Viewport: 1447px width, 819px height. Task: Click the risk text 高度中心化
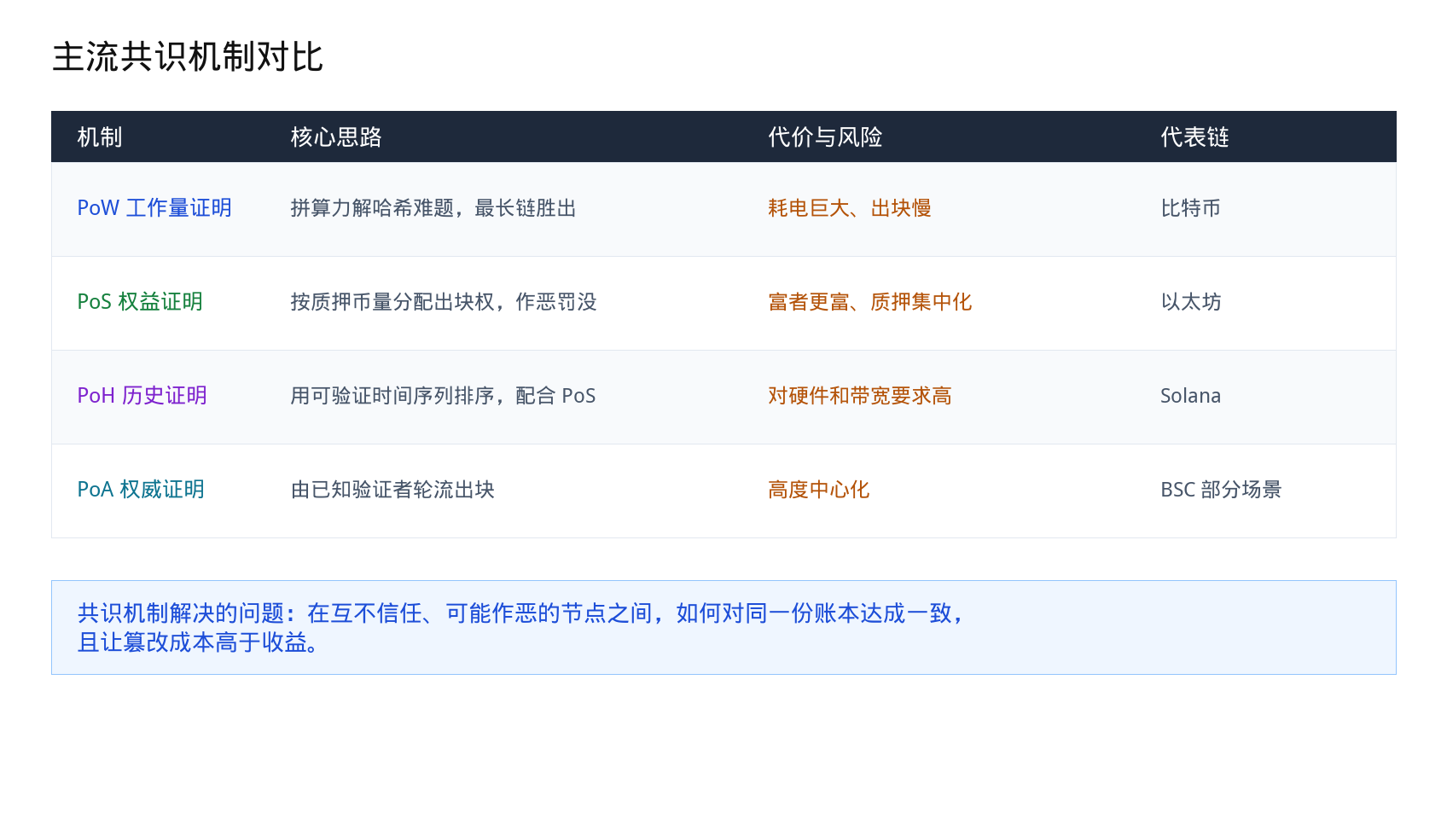pos(819,490)
